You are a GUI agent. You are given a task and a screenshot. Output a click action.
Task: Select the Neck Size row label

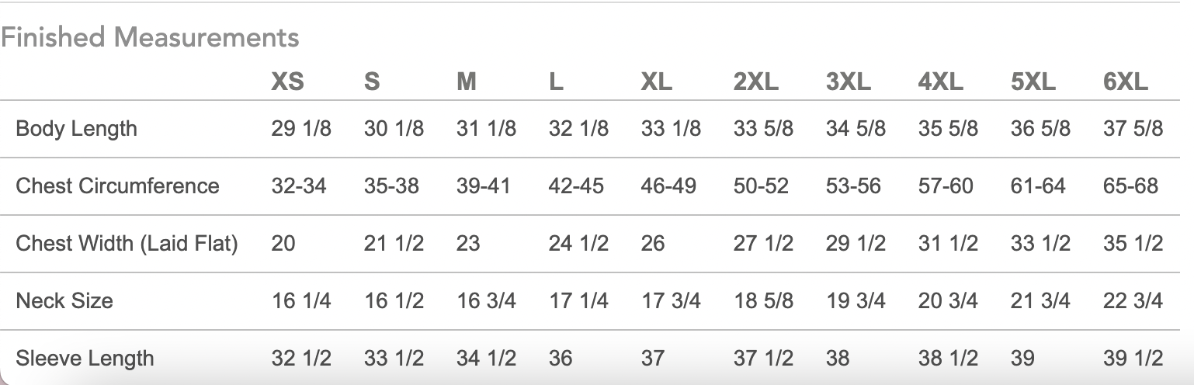click(64, 300)
